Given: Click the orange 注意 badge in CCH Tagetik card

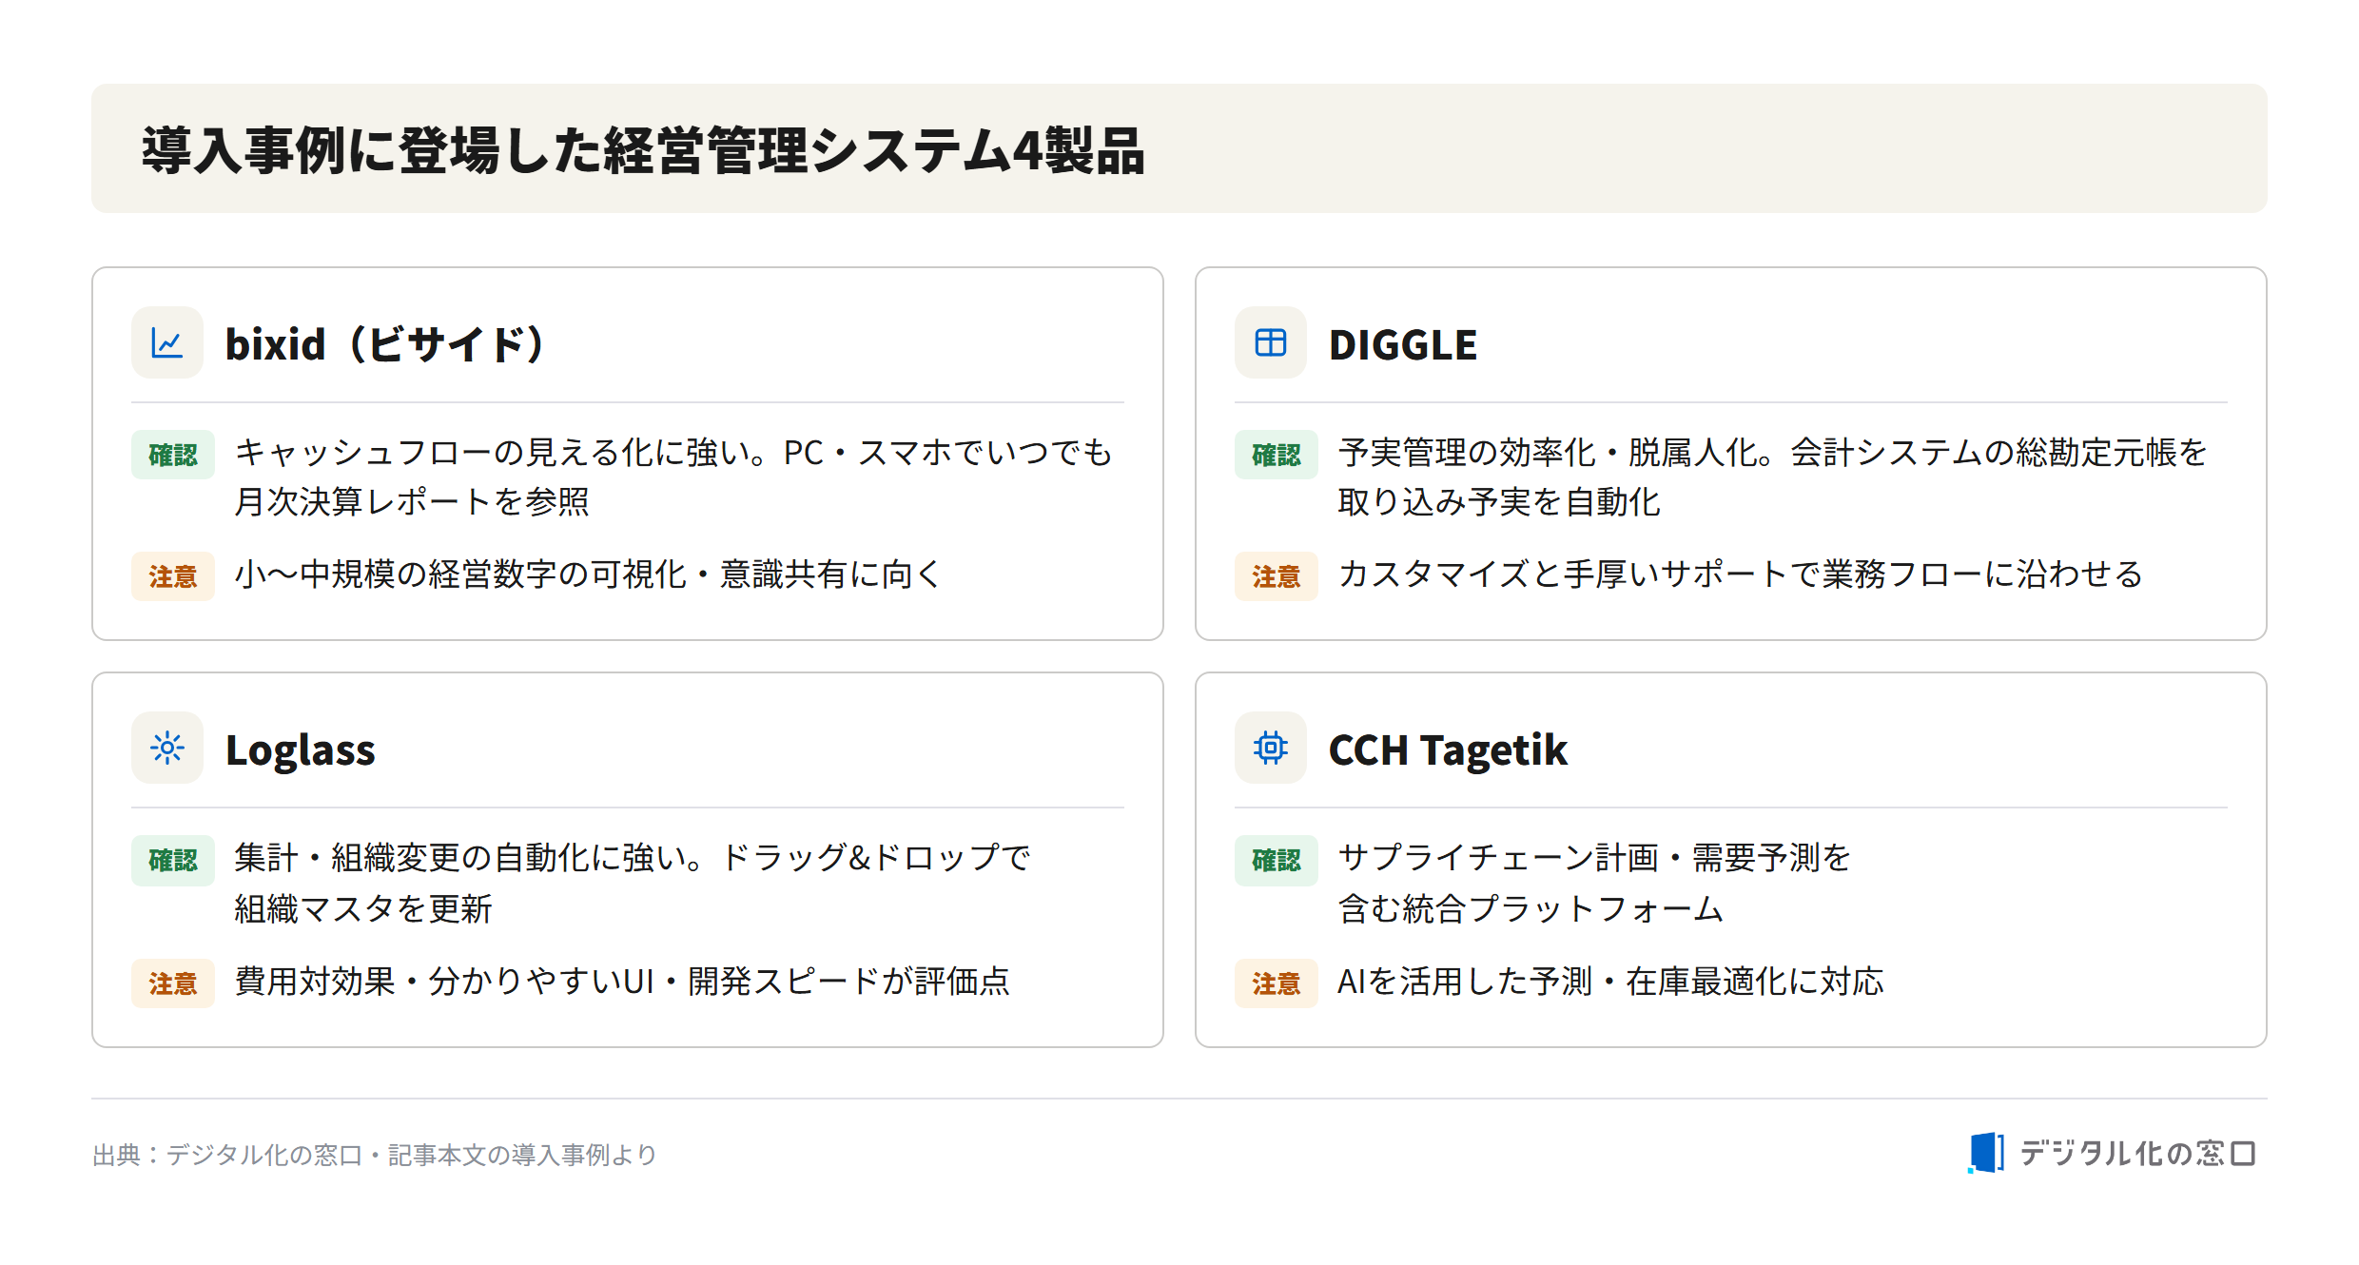Looking at the screenshot, I should (1277, 983).
